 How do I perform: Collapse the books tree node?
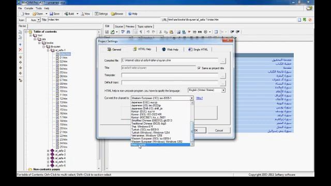click(39, 43)
